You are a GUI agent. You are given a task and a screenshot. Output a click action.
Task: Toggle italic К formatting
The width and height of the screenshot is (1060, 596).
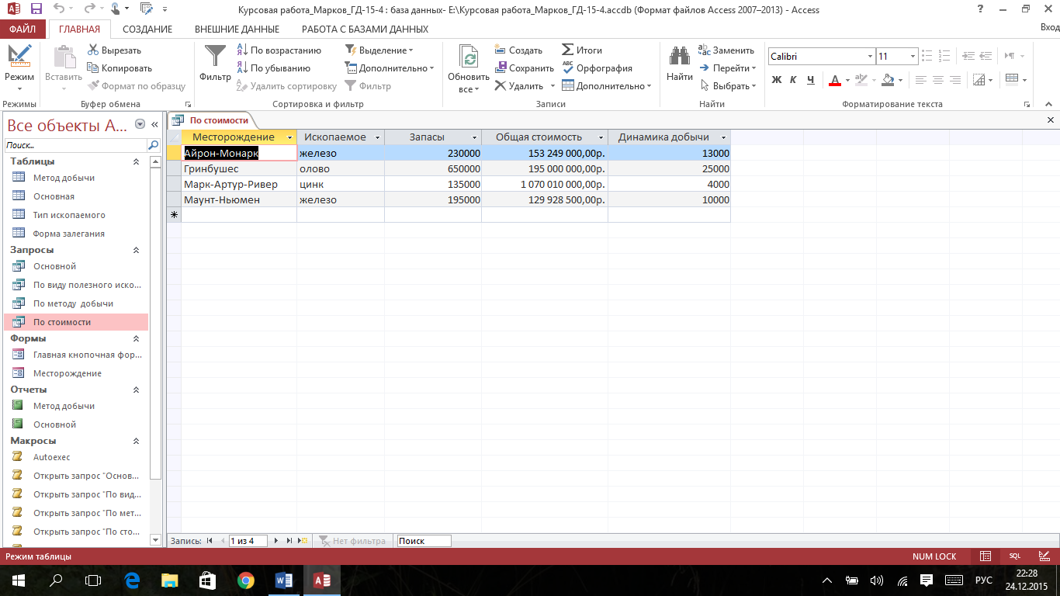[793, 80]
